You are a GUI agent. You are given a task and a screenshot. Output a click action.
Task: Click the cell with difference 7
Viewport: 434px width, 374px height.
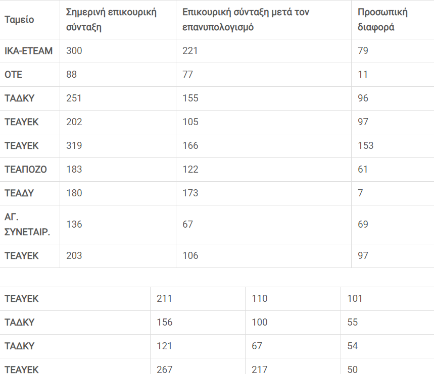(x=360, y=193)
